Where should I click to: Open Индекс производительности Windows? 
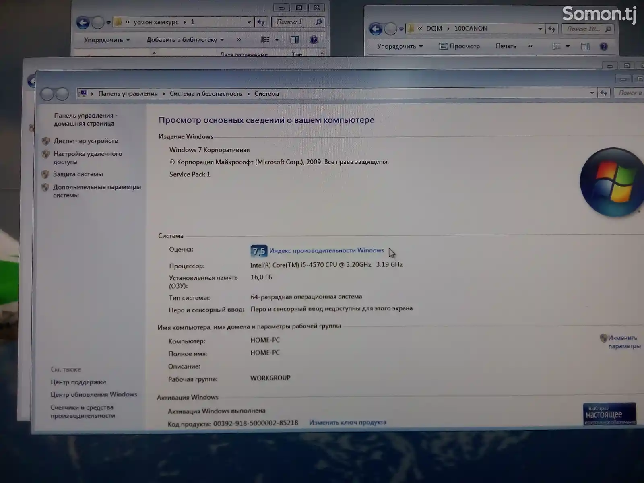(326, 250)
